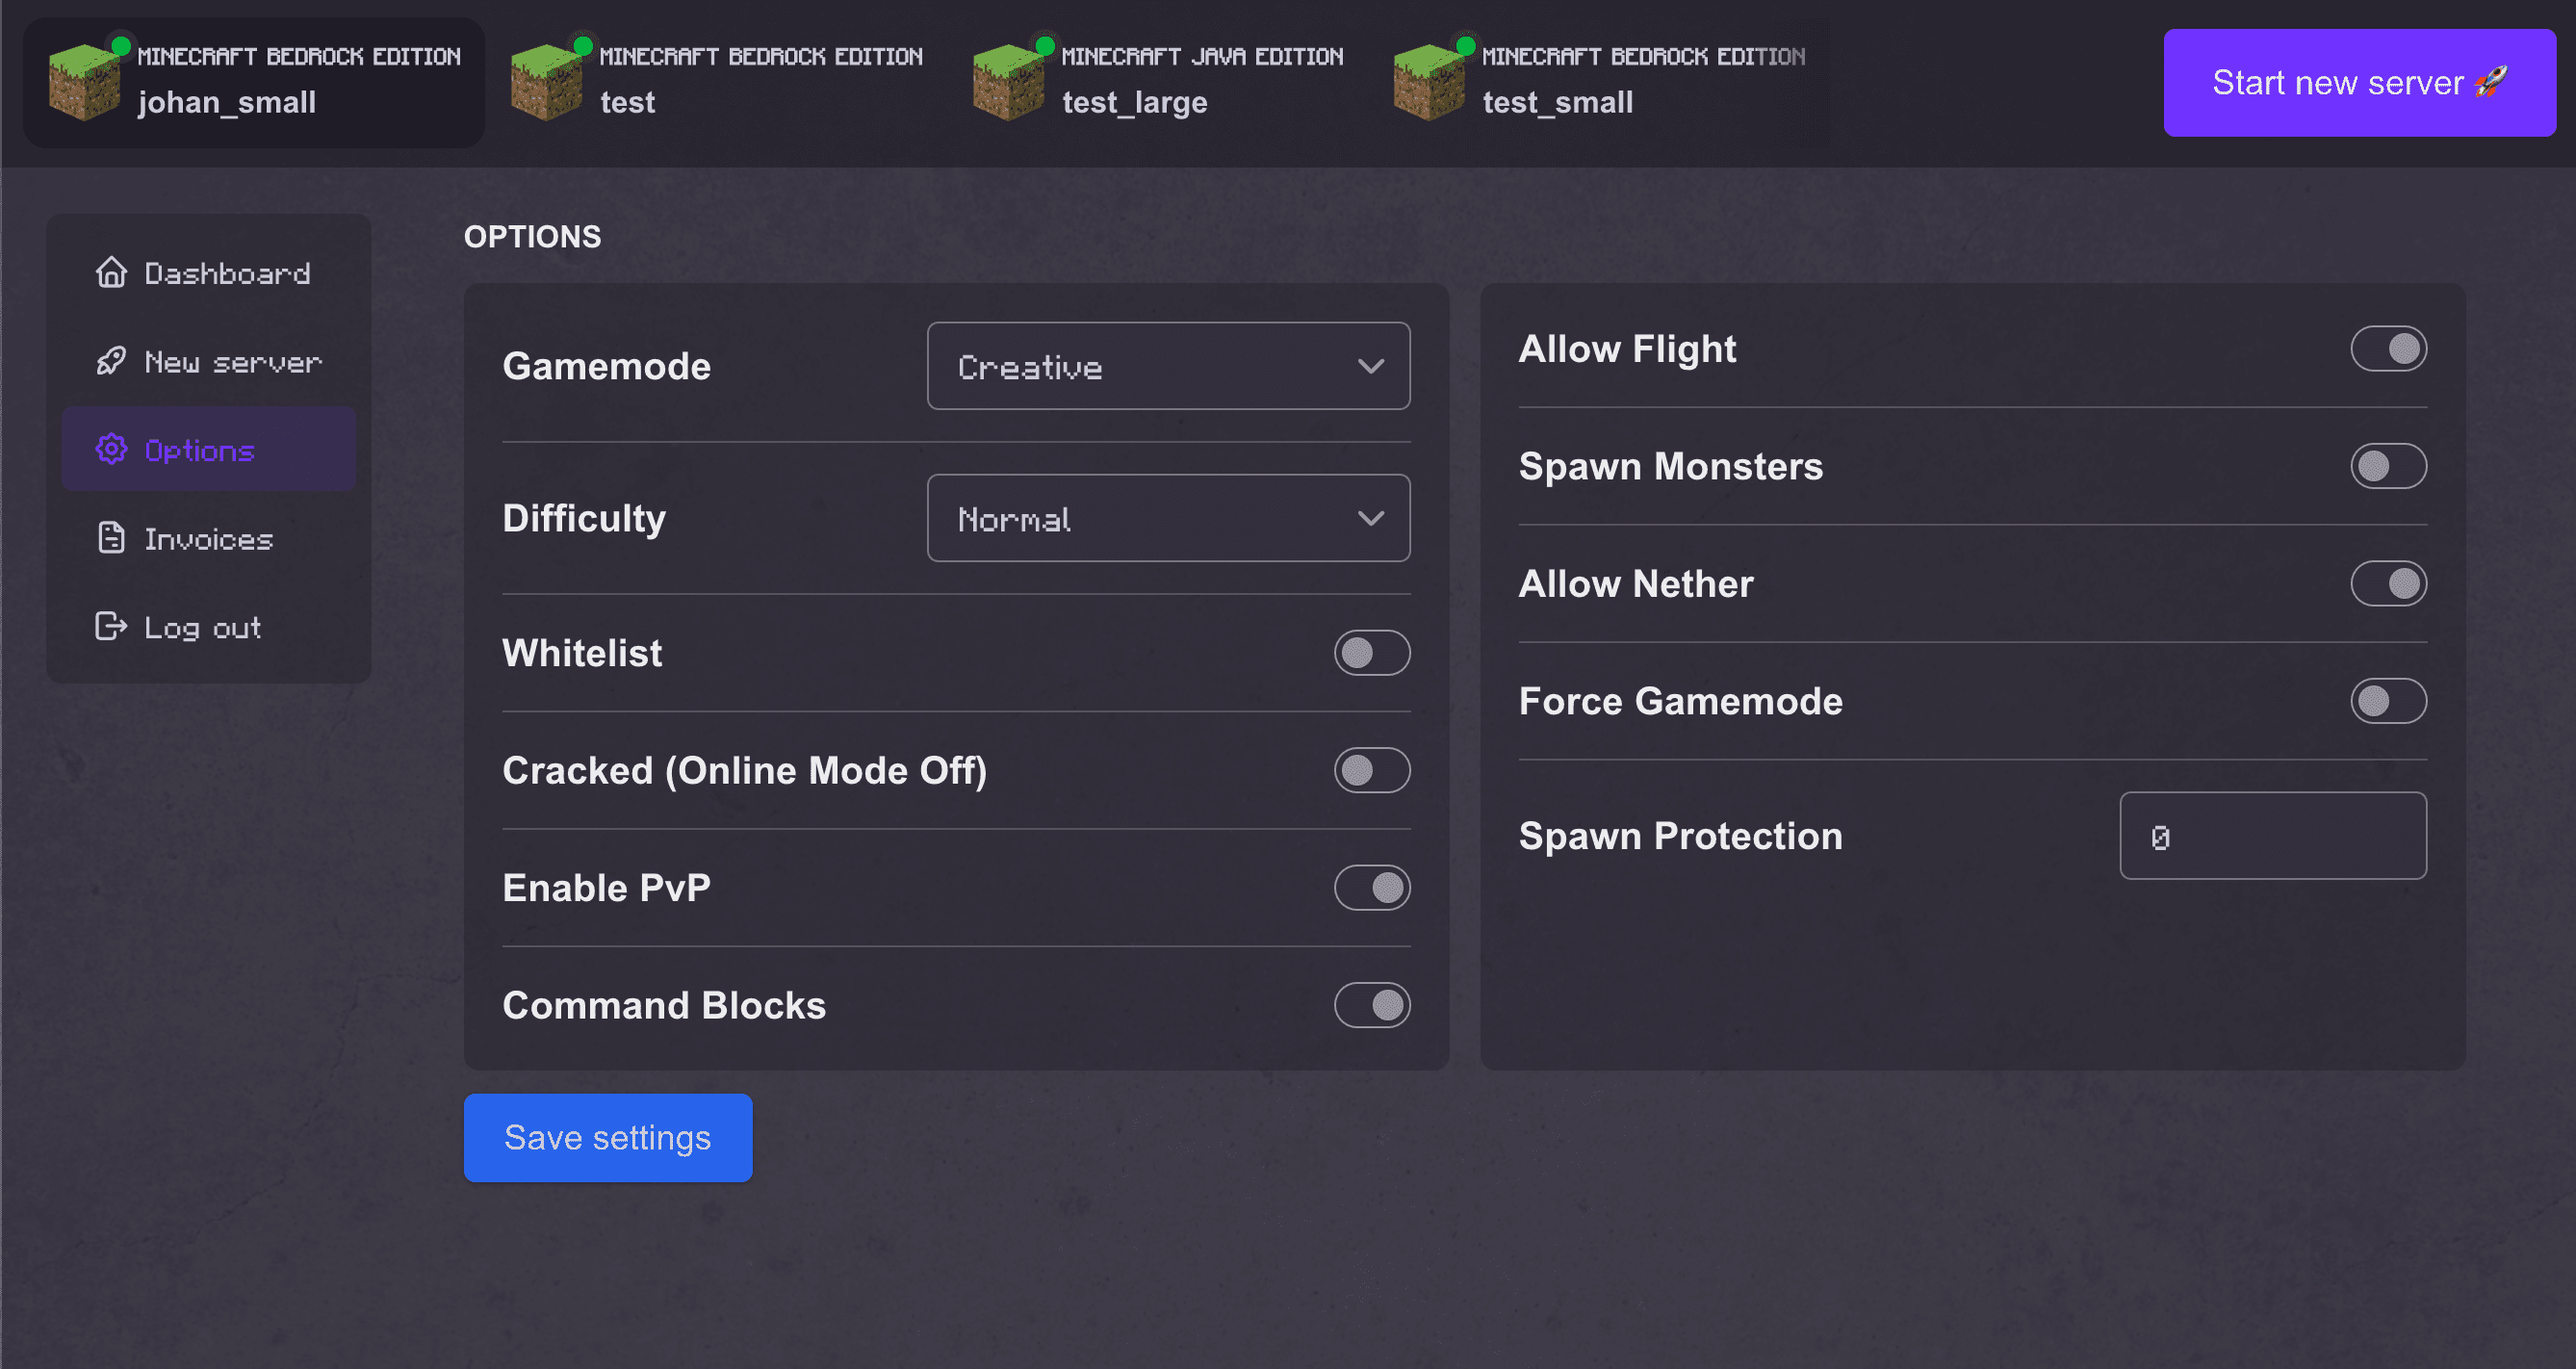Screen dimensions: 2576x1369
Task: Open Invoices in sidebar
Action: click(208, 538)
